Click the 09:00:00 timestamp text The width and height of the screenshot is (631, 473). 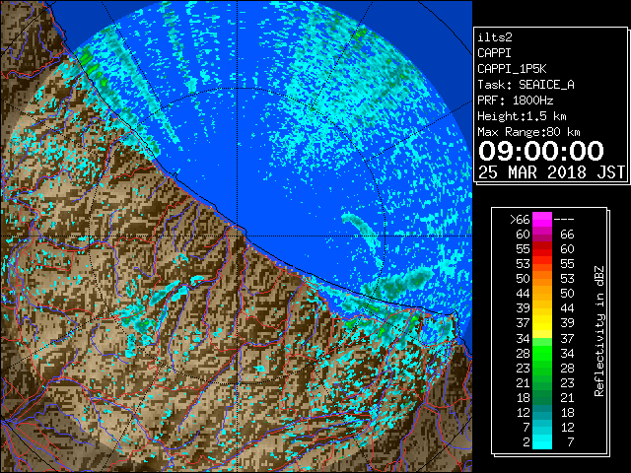pos(541,151)
